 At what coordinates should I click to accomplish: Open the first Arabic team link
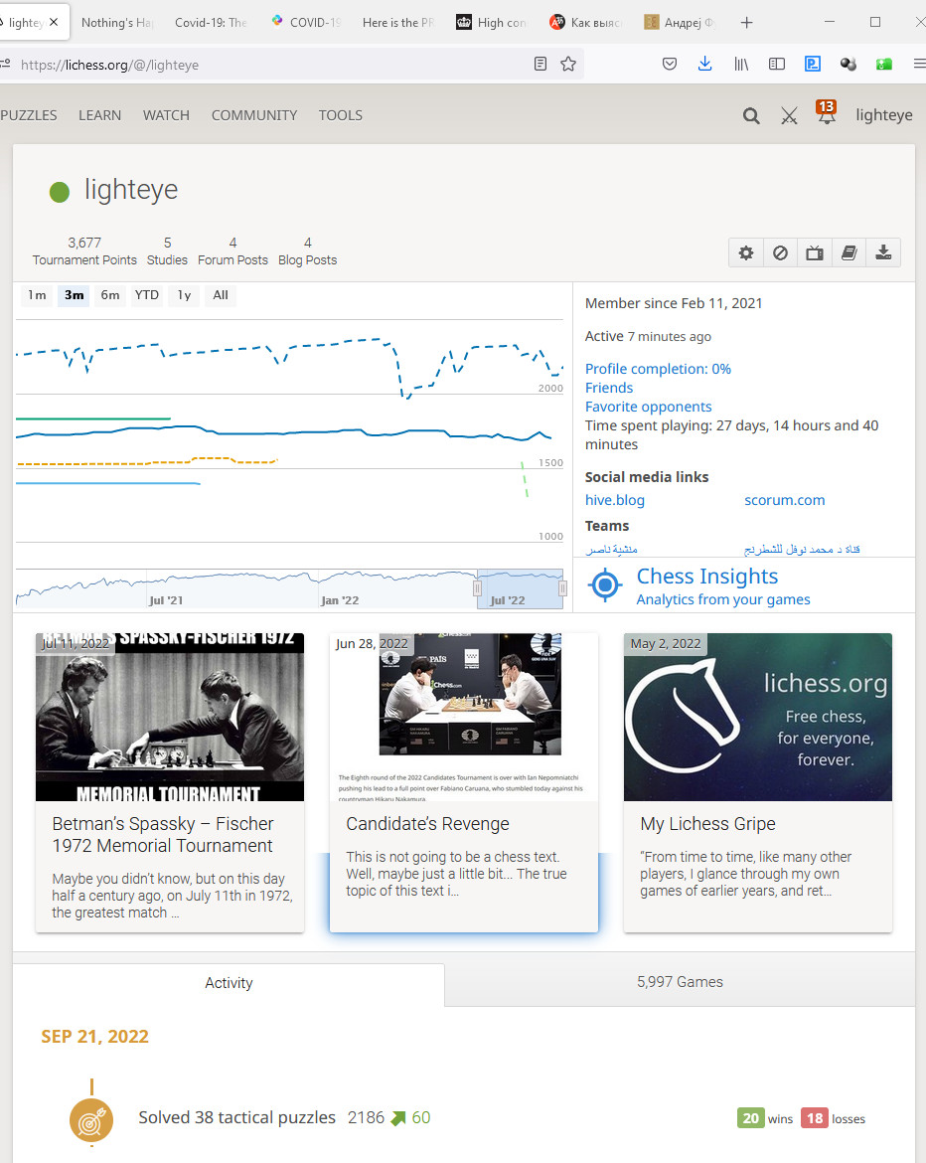[x=612, y=549]
